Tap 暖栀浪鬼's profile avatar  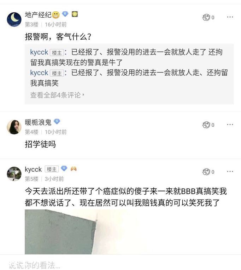tap(14, 127)
